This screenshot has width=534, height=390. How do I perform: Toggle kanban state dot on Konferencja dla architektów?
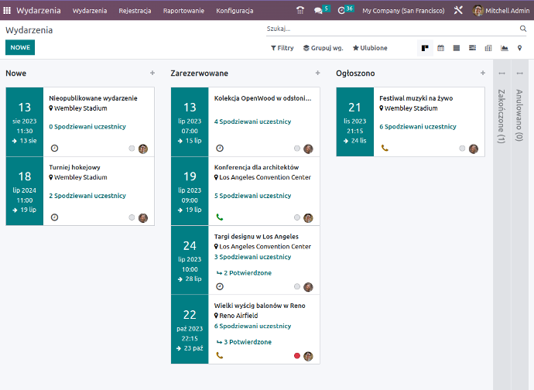297,217
